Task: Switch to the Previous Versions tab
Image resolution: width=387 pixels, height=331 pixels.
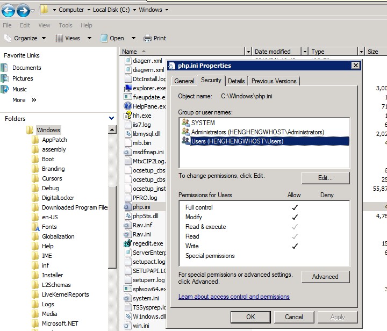Action: coord(274,81)
